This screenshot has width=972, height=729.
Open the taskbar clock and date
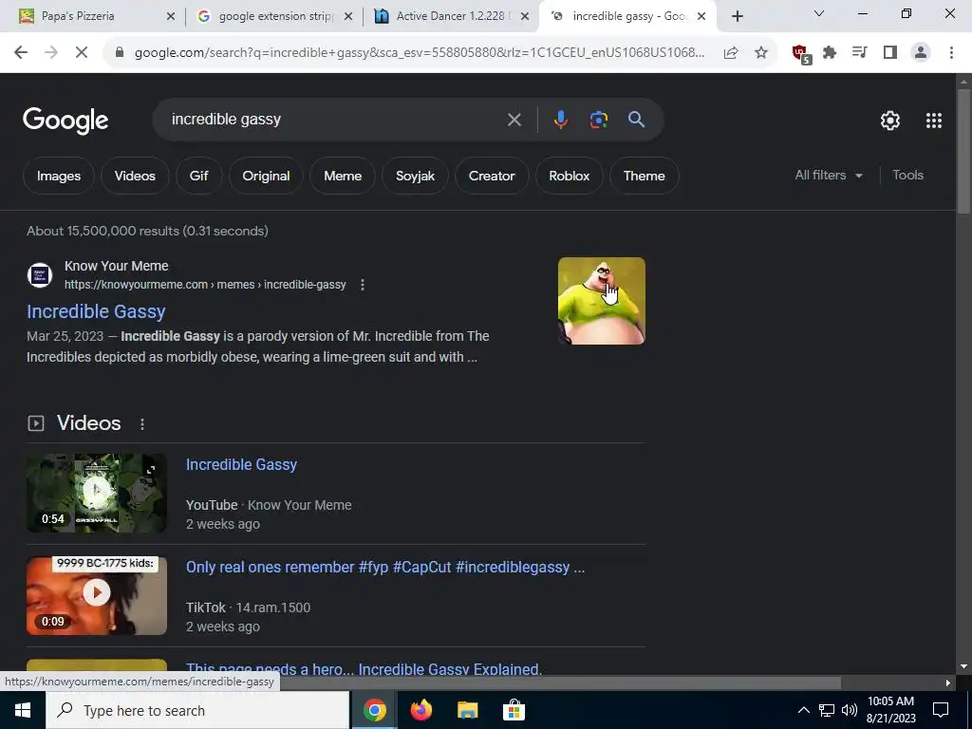(x=890, y=710)
